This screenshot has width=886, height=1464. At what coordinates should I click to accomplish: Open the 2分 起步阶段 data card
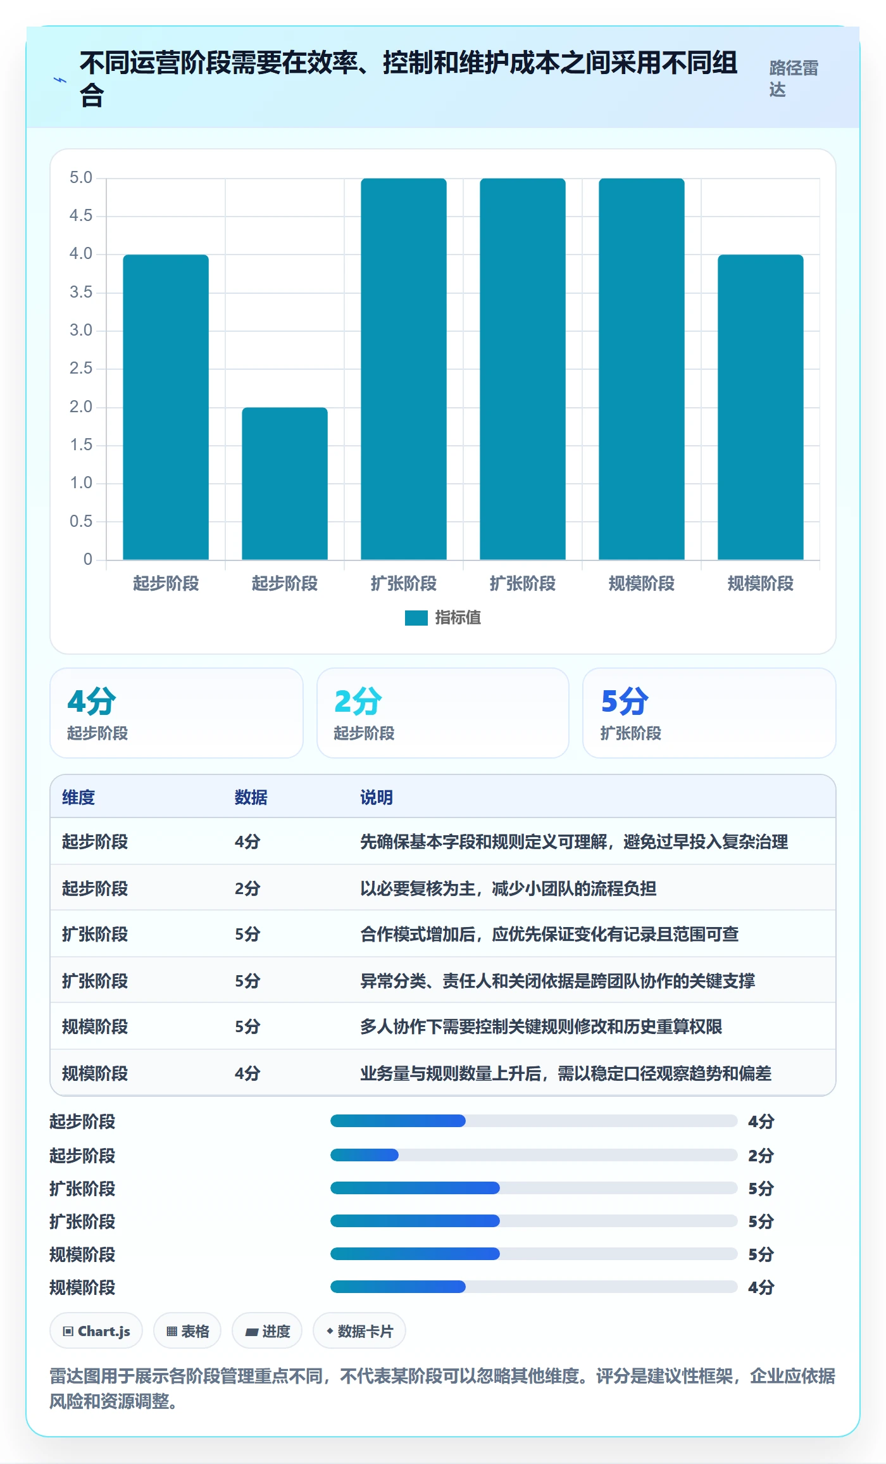coord(443,713)
